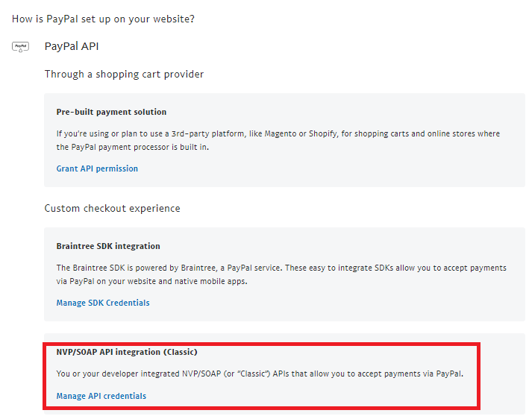This screenshot has height=419, width=529.
Task: Click the 'native mobile apps' text line
Action: click(218, 282)
